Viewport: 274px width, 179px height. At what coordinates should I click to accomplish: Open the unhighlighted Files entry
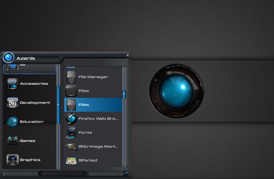click(x=93, y=91)
